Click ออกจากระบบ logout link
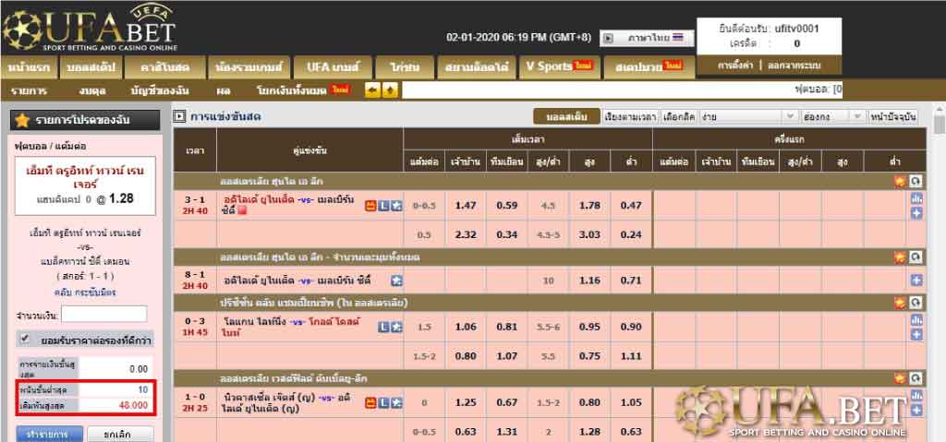Screen dimensions: 946x442 [x=794, y=66]
